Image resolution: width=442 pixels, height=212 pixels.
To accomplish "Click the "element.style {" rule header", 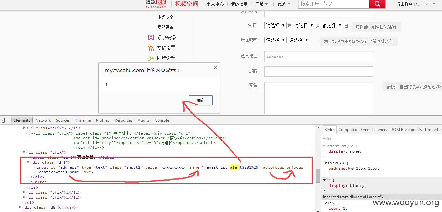I will pos(340,146).
